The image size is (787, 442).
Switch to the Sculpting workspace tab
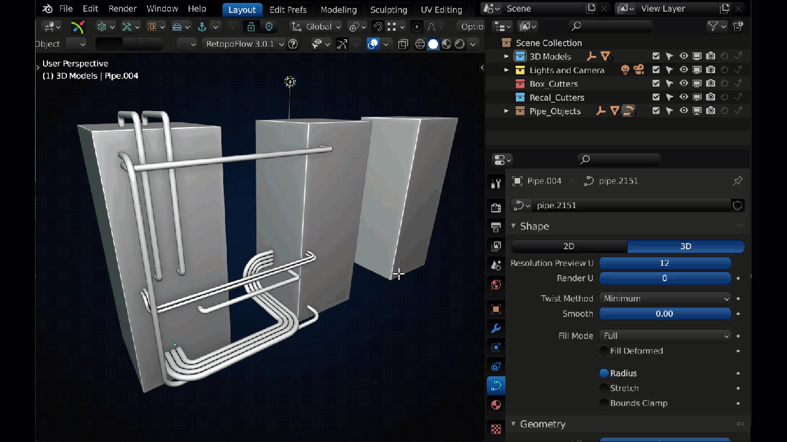tap(388, 9)
